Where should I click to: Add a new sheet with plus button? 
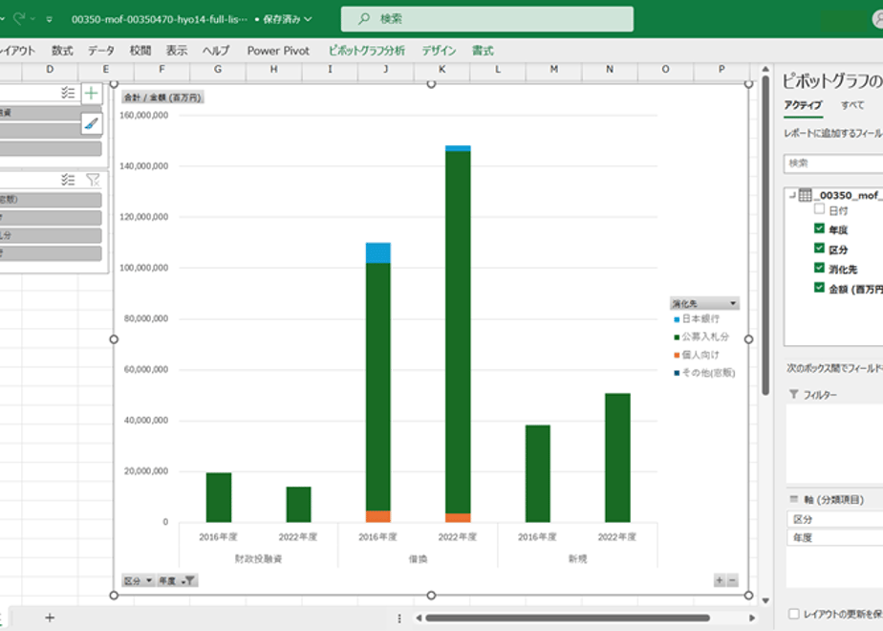coord(50,618)
